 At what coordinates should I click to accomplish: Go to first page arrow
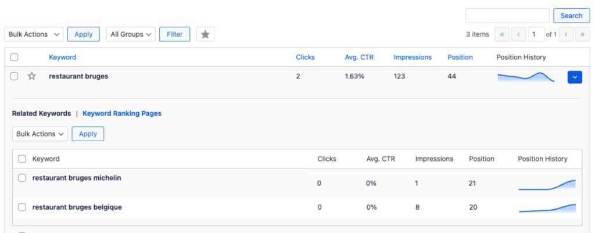tap(502, 34)
